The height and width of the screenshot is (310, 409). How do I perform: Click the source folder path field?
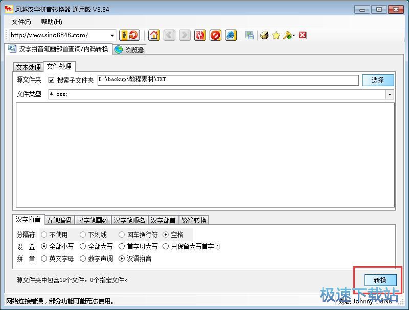(x=228, y=80)
